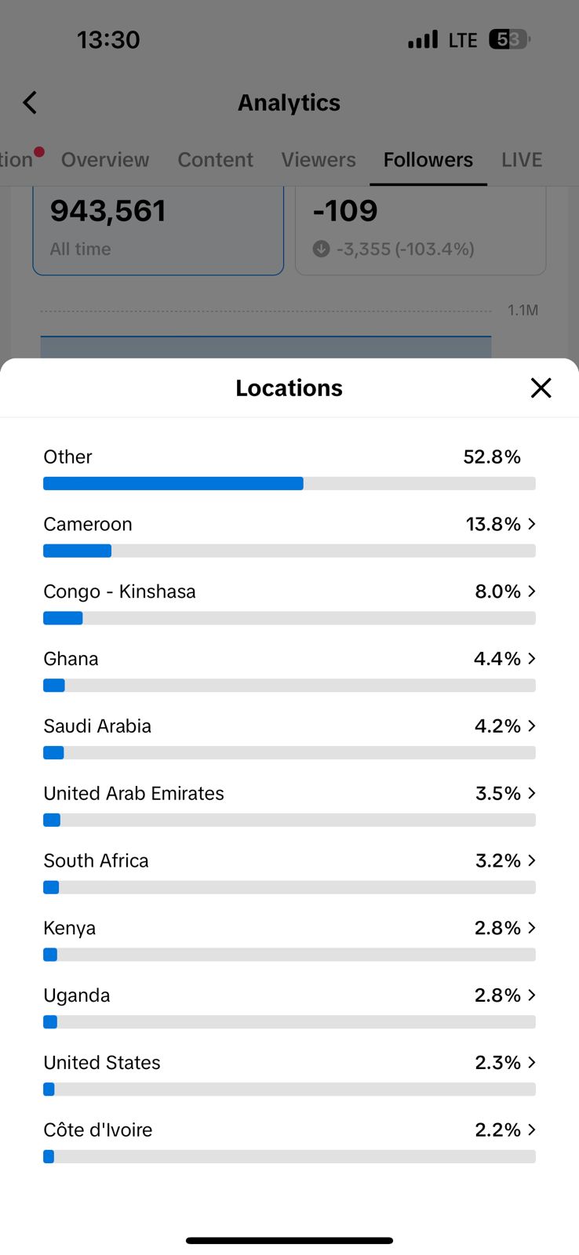The height and width of the screenshot is (1255, 579).
Task: Close the Locations sheet with X
Action: (541, 387)
